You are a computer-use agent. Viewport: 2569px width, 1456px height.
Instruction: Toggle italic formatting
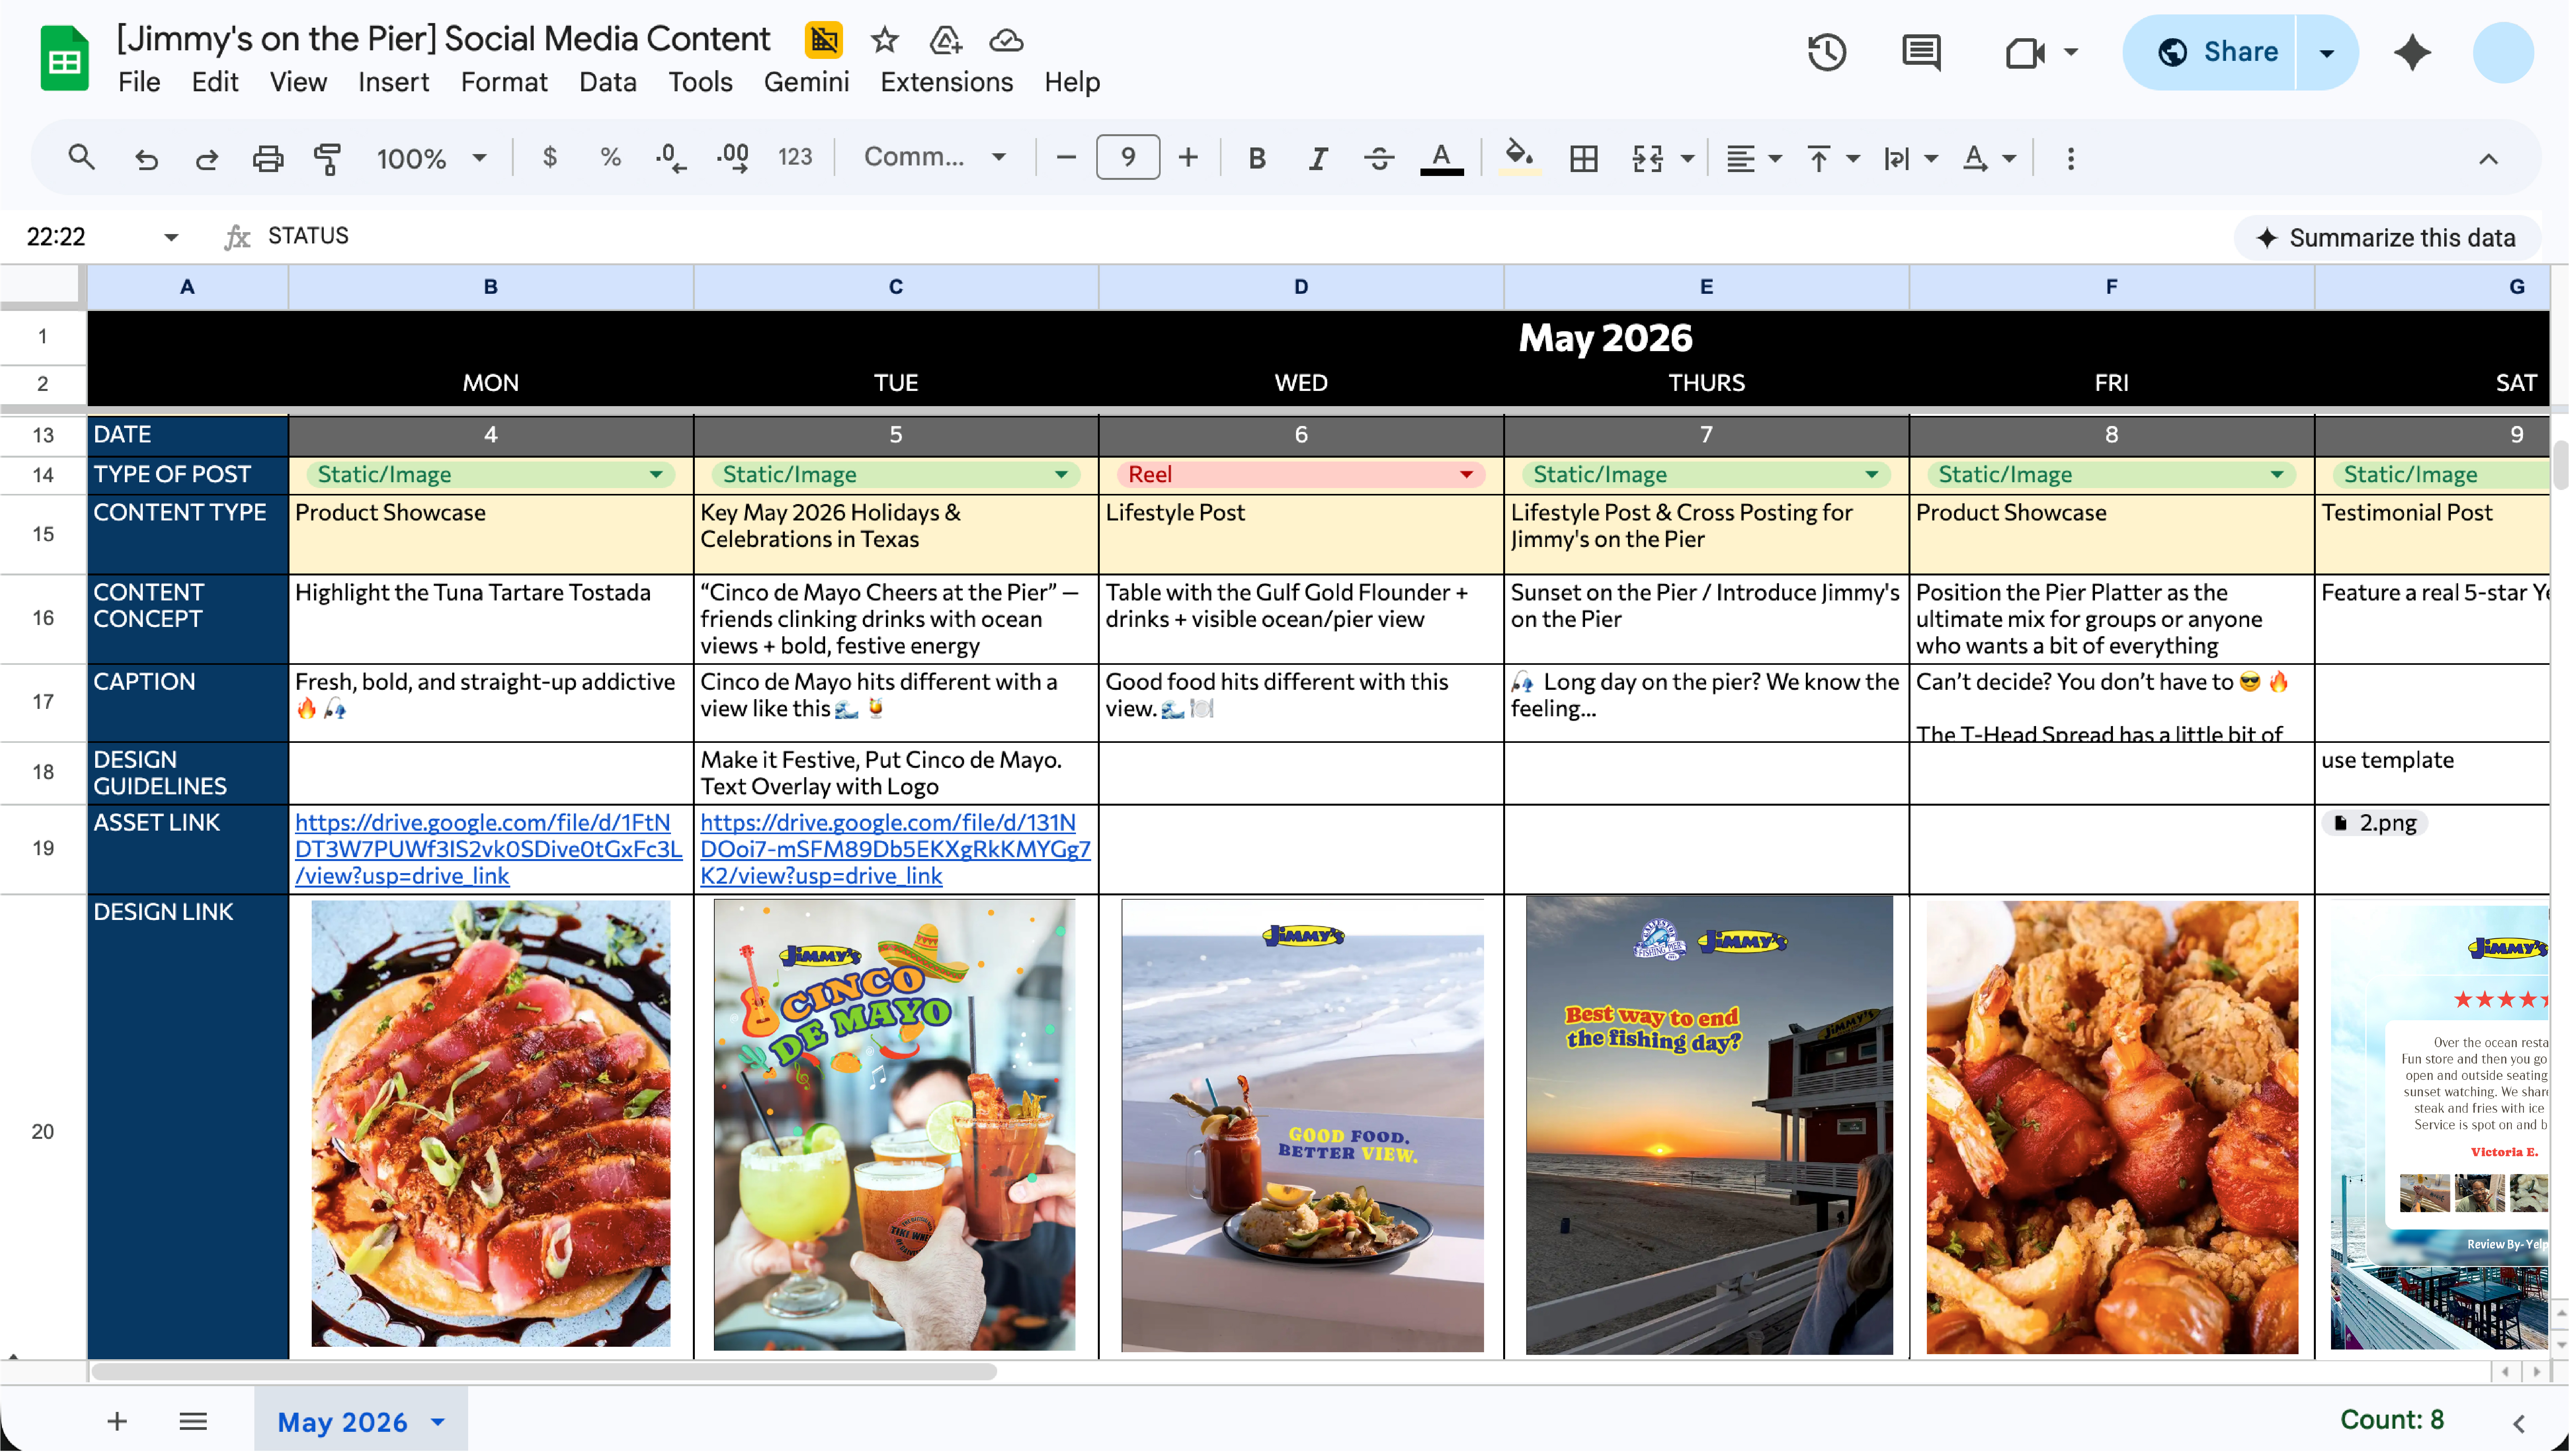tap(1318, 158)
